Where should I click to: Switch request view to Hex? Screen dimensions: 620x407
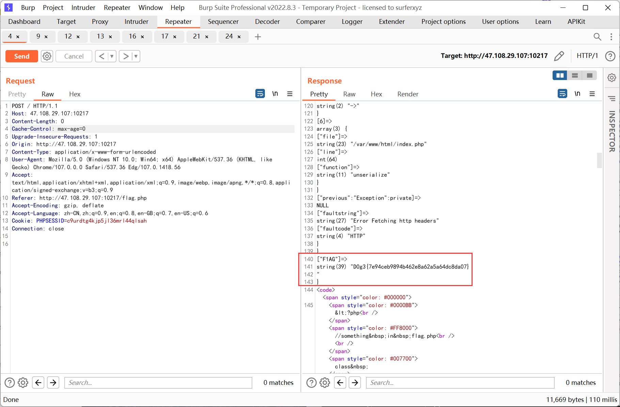75,94
